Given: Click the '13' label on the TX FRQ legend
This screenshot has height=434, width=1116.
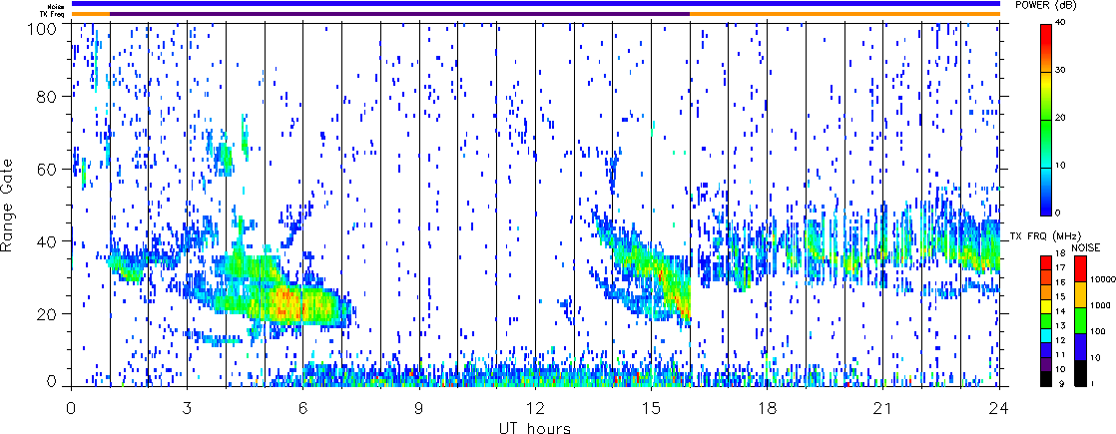Looking at the screenshot, I should coord(1060,326).
